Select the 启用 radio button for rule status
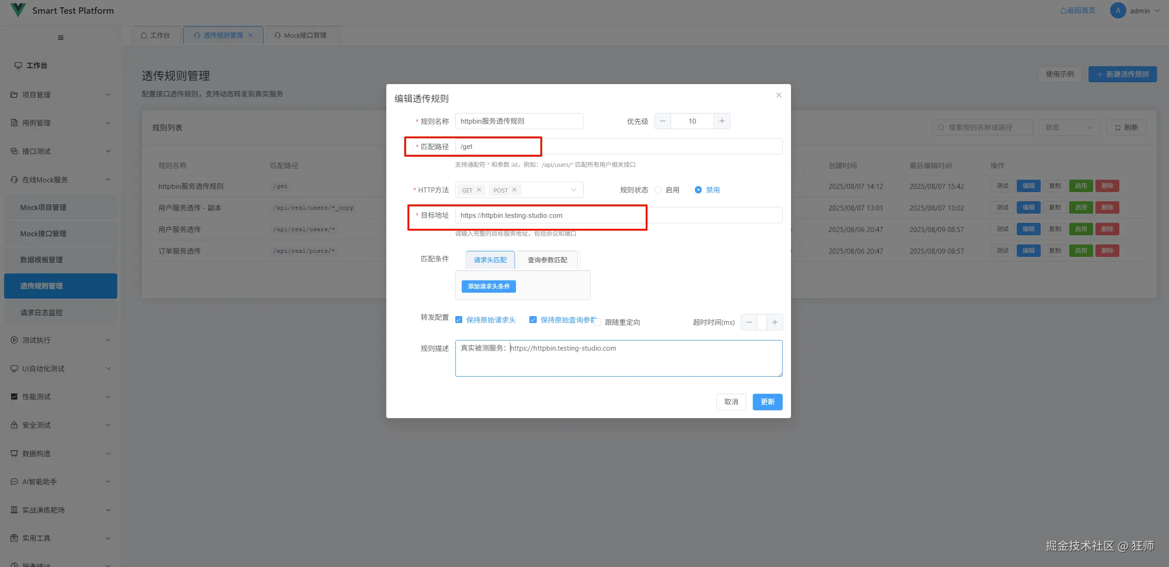1169x567 pixels. 658,190
